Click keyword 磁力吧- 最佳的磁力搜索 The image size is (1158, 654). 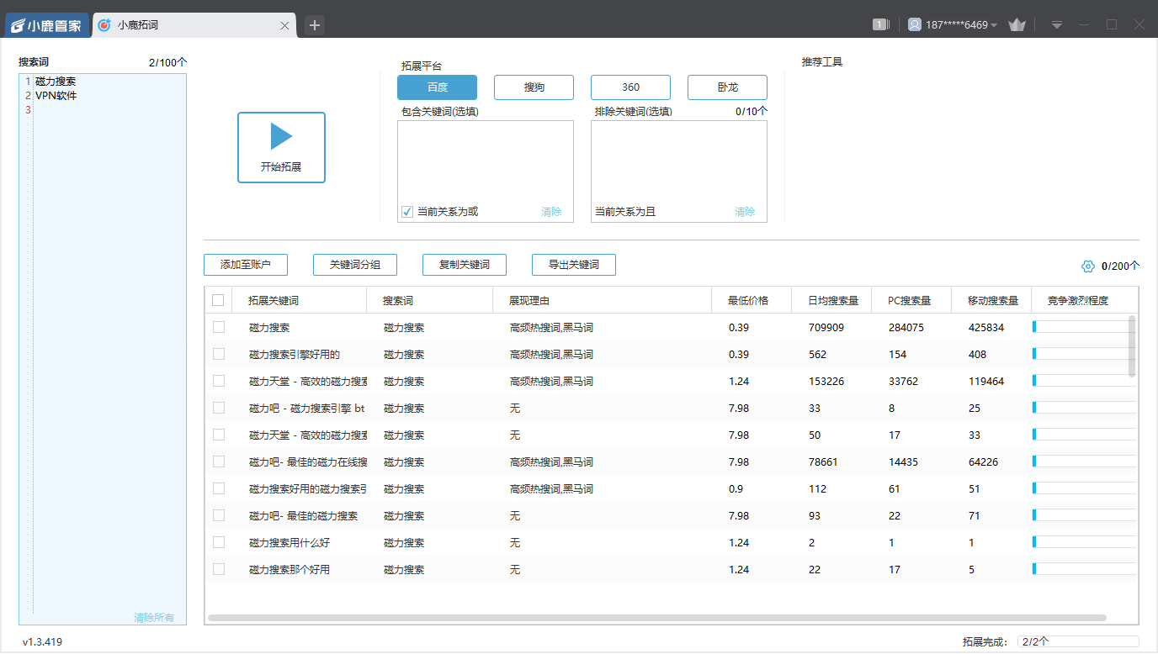[304, 515]
